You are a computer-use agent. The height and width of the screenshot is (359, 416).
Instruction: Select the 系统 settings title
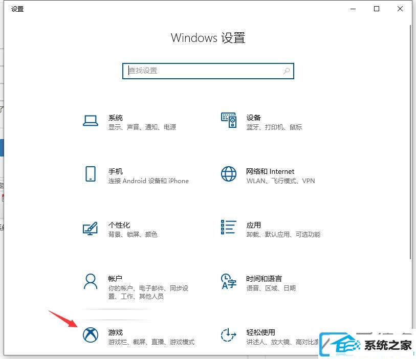click(x=116, y=118)
